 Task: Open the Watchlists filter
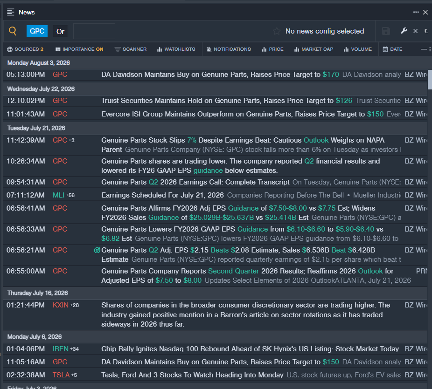tap(176, 49)
